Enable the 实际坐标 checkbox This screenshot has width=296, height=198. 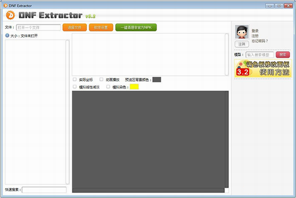75,79
